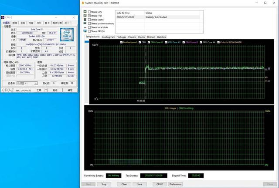Screen dimensions: 279x188
Task: Uncheck the Stress FPU checkbox
Action: click(x=89, y=16)
